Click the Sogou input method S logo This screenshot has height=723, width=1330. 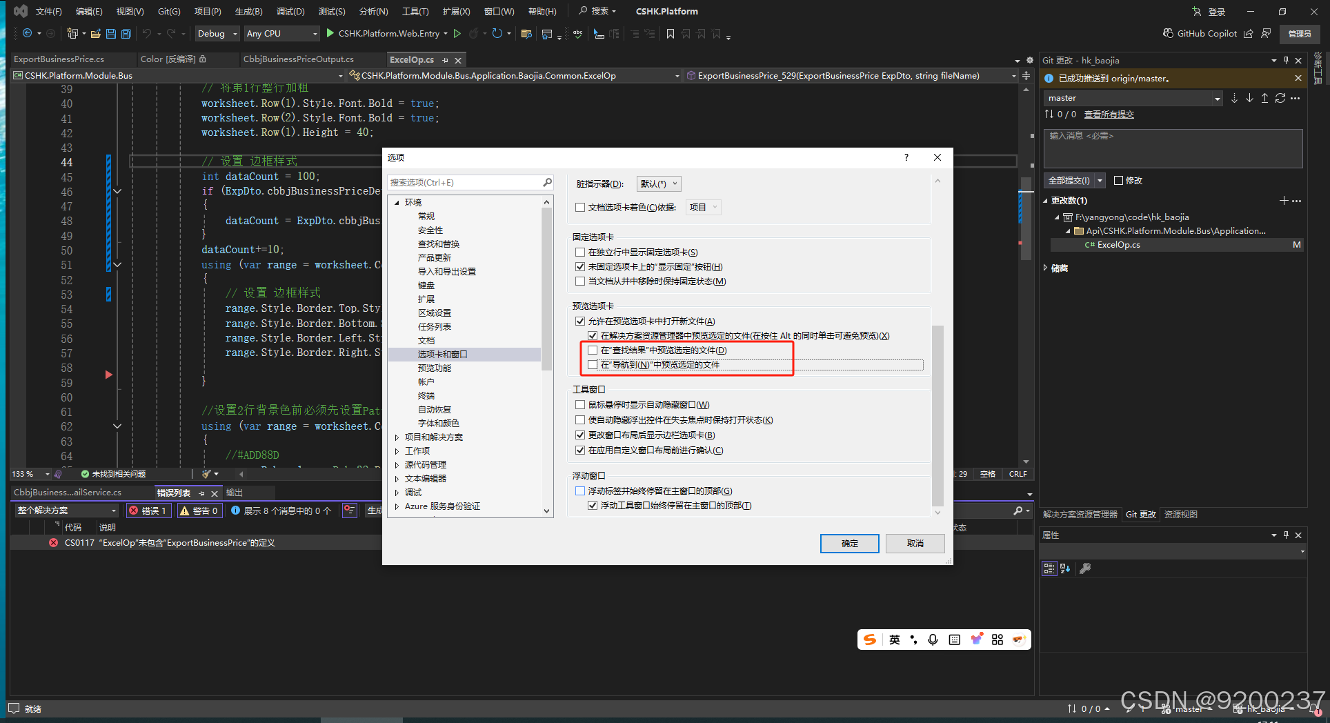pos(870,640)
